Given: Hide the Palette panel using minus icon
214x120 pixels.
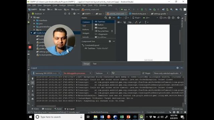Looking at the screenshot, I should tap(114, 18).
